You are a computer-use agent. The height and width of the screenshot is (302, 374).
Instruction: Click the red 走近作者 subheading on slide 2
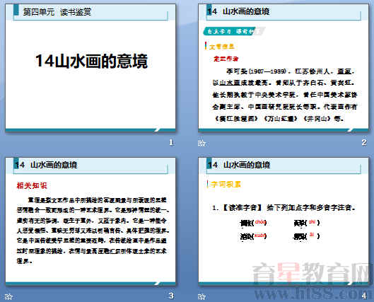coord(226,59)
